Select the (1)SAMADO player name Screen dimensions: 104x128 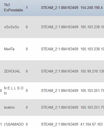(14, 124)
